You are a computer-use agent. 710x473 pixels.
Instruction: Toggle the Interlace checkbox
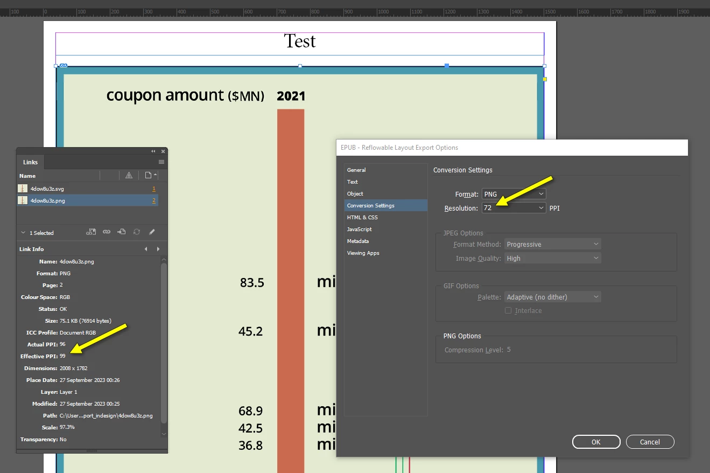click(x=508, y=310)
